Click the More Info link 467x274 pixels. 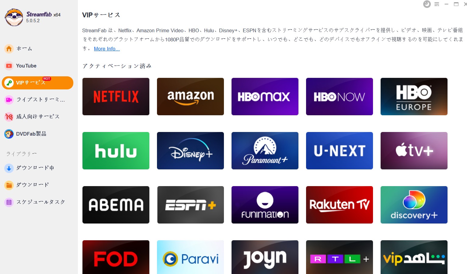106,49
